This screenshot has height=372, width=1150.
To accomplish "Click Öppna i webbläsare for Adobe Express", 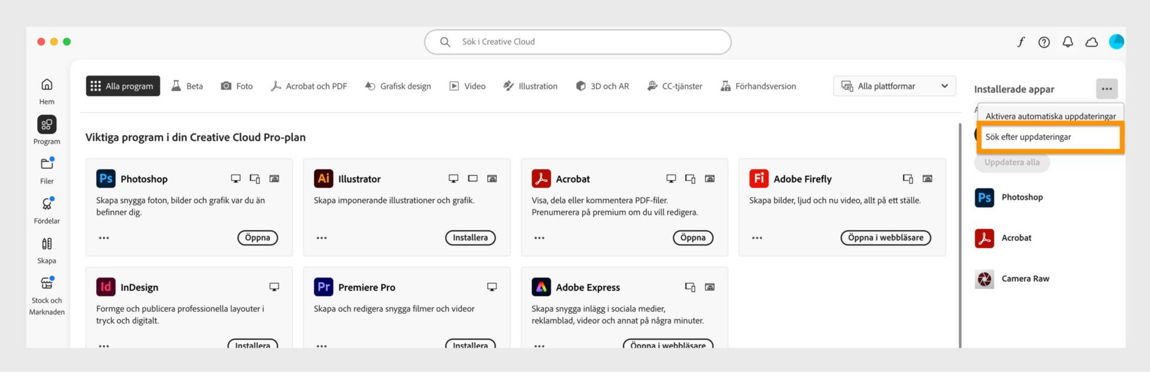I will coord(668,344).
